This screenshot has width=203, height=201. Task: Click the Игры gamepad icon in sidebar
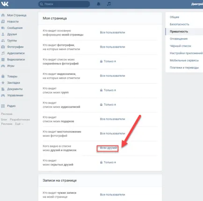tap(3, 66)
